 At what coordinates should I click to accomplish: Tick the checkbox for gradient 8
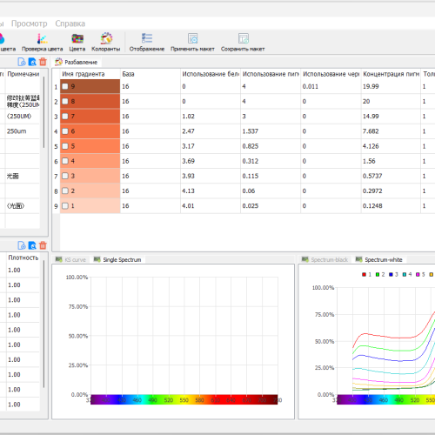click(x=65, y=101)
